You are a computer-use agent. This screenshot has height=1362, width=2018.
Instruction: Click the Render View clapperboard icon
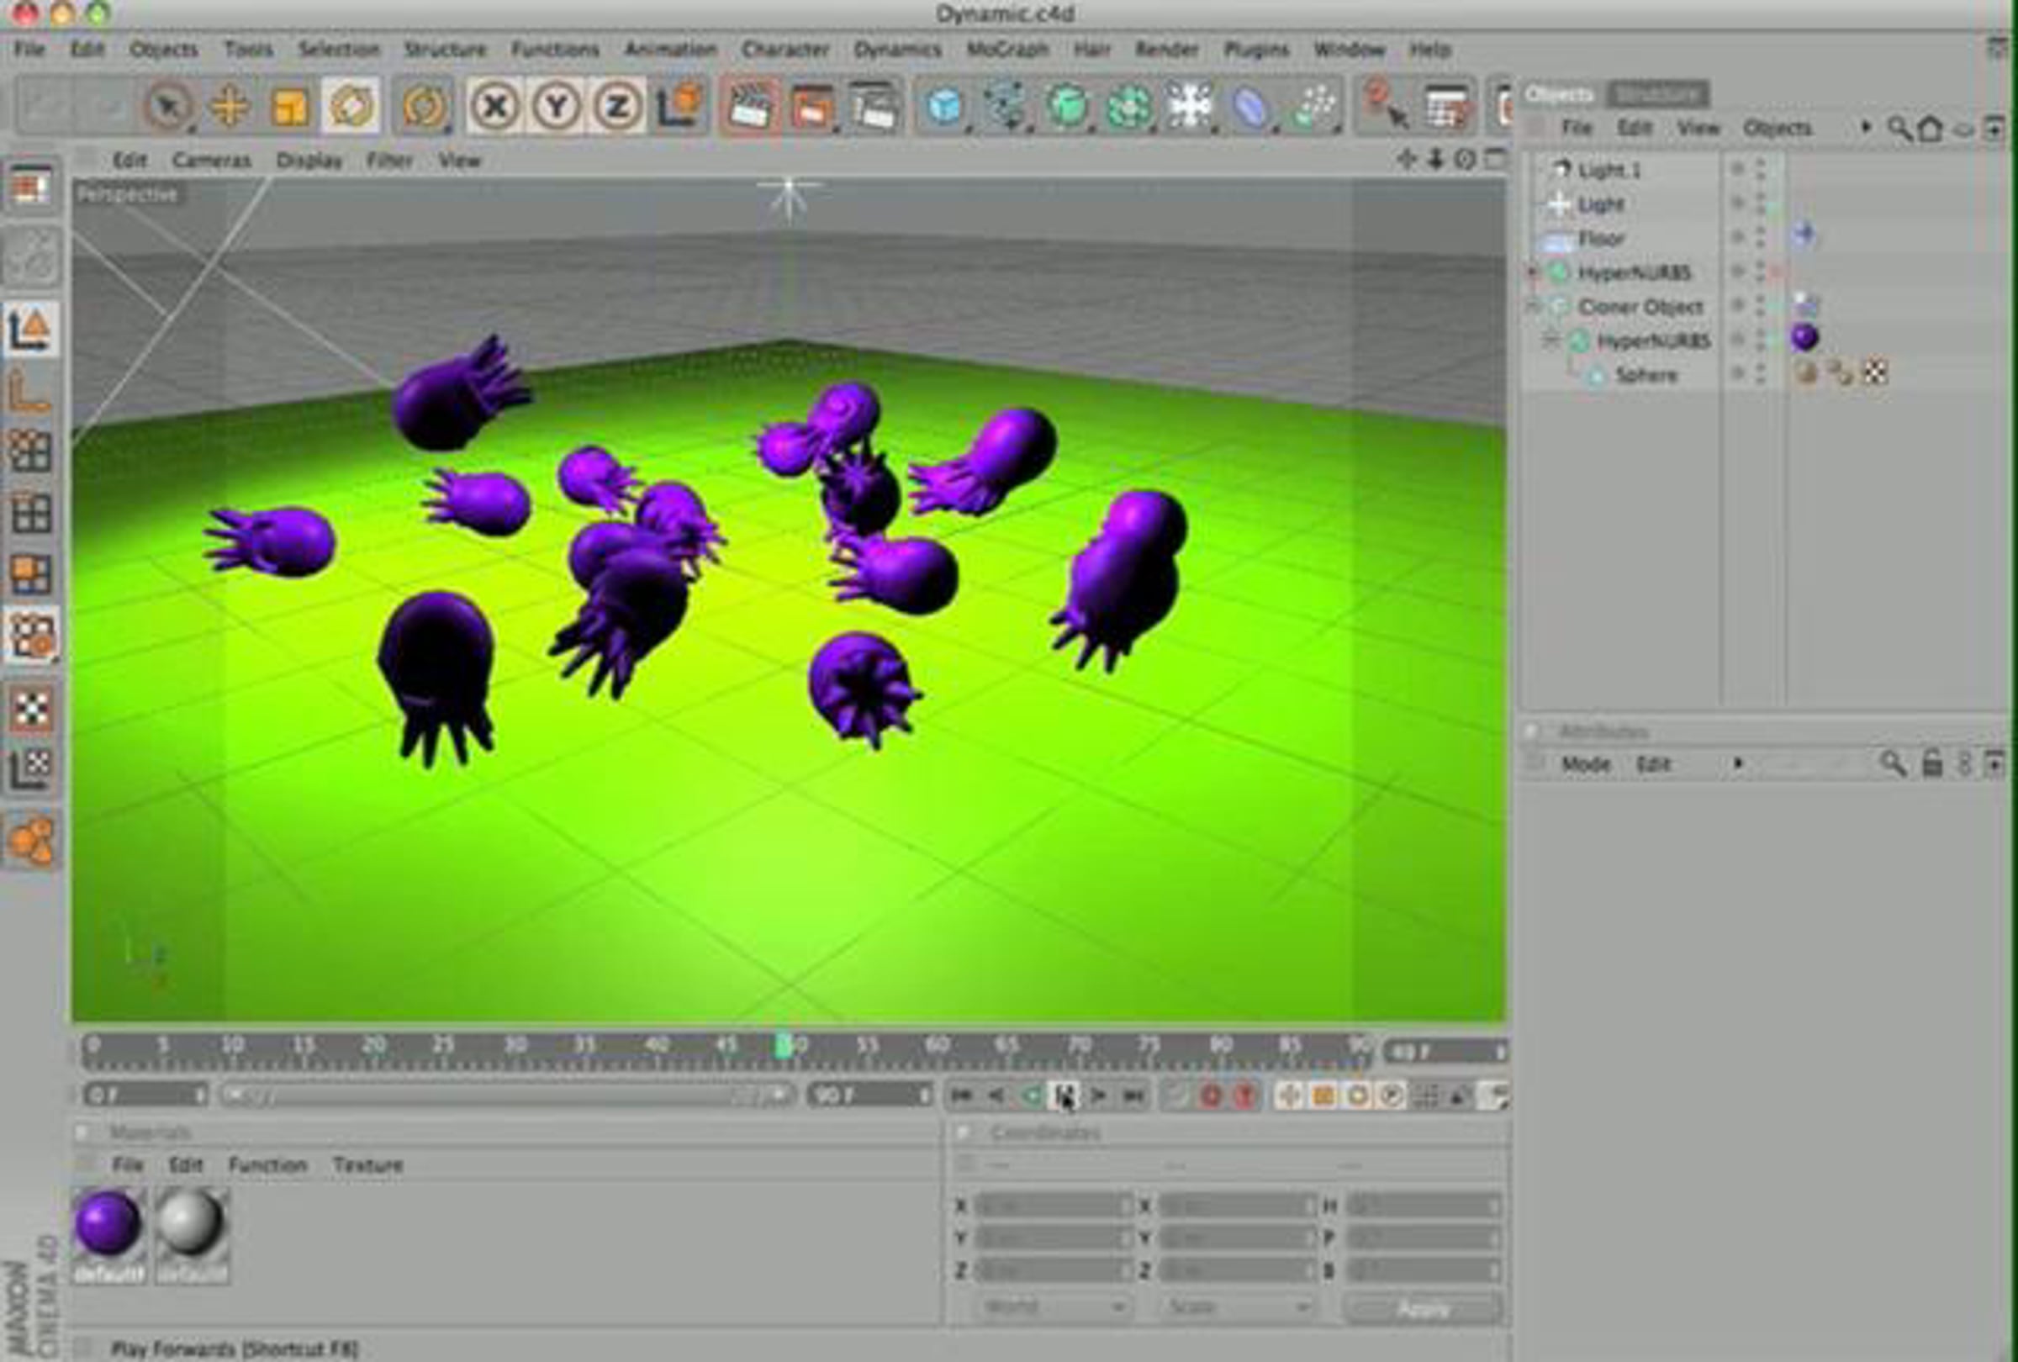click(749, 107)
